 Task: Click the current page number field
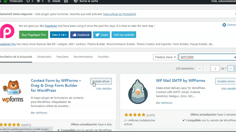(215, 69)
